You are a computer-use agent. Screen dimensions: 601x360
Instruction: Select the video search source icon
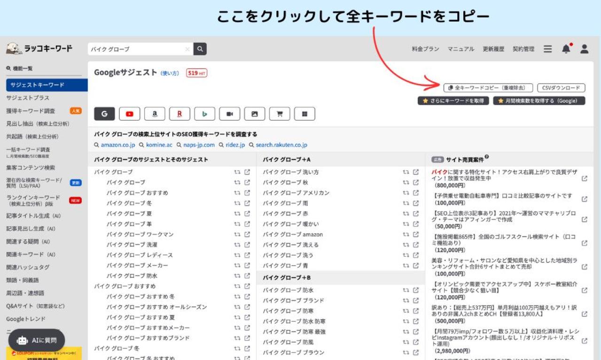point(229,114)
